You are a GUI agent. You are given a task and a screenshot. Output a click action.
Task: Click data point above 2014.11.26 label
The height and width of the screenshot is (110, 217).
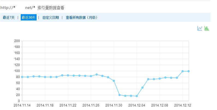[x=91, y=76]
